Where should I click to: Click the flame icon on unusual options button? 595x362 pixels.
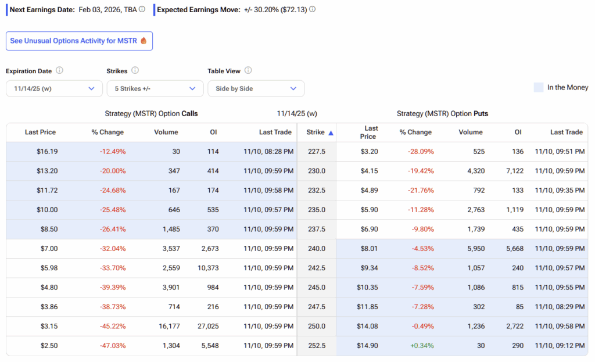[x=144, y=41]
